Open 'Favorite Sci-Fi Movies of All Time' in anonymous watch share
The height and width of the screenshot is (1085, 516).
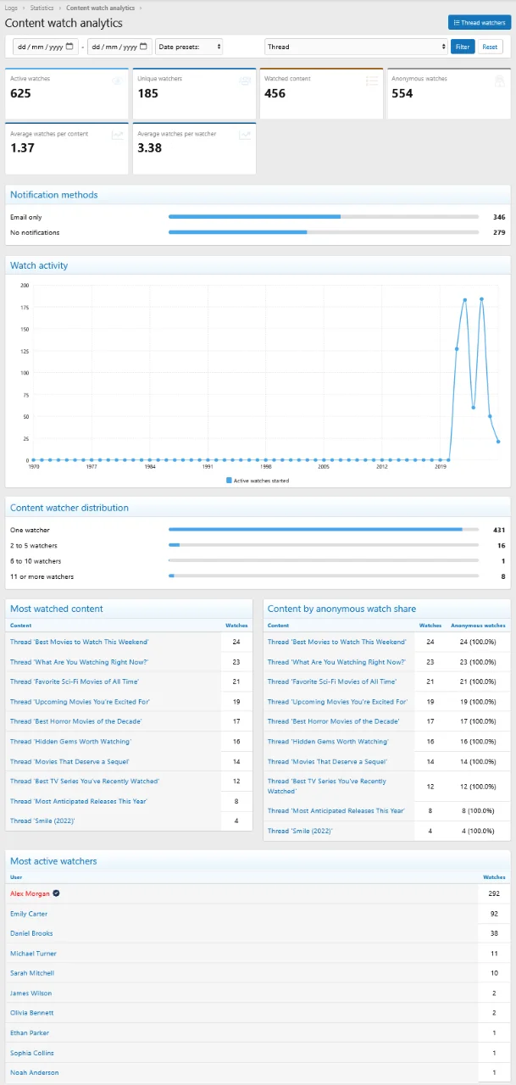(332, 682)
